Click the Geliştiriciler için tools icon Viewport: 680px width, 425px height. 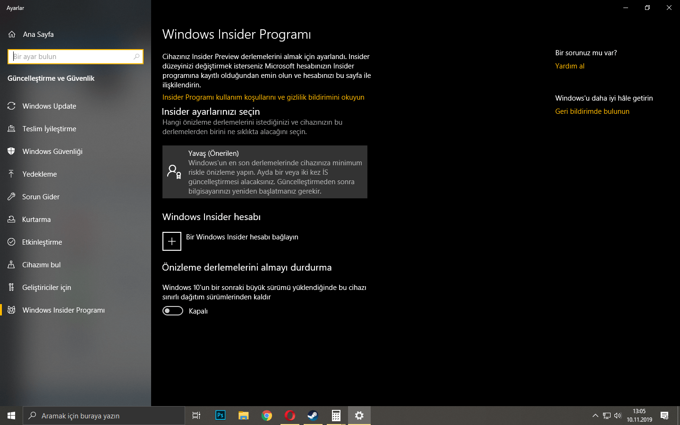coord(11,288)
